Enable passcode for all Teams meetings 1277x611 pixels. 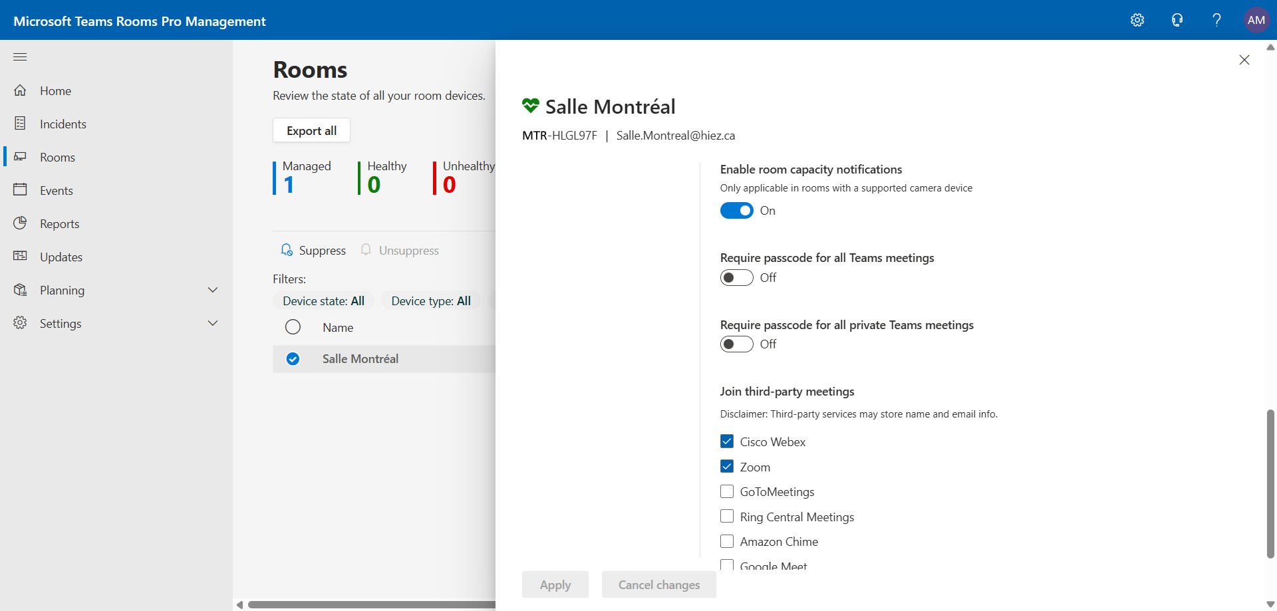tap(736, 278)
